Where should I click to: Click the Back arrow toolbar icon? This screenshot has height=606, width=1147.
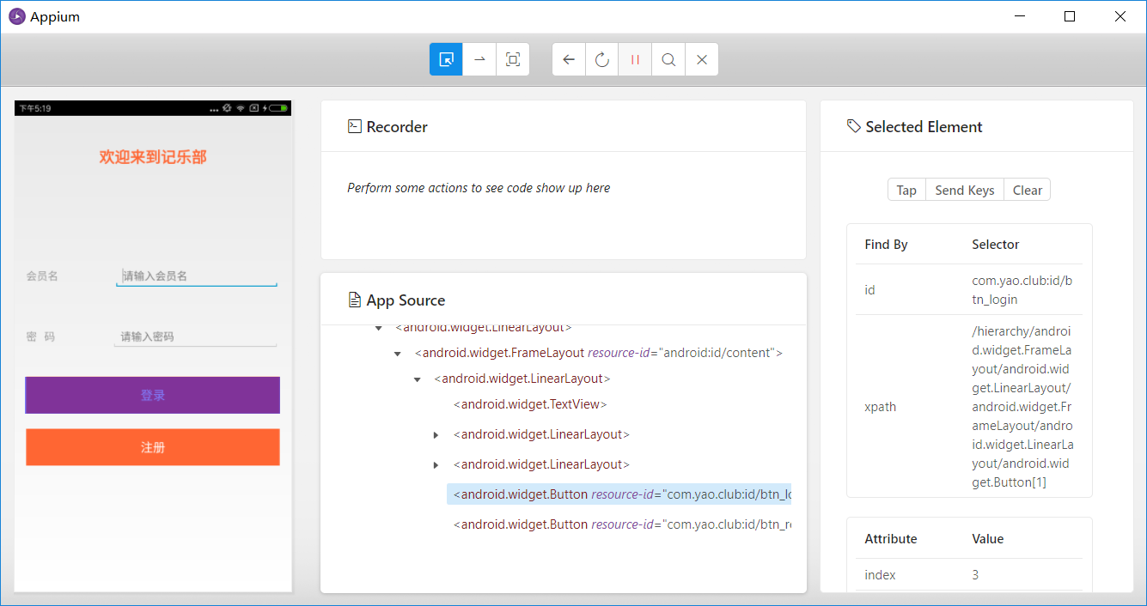click(569, 59)
